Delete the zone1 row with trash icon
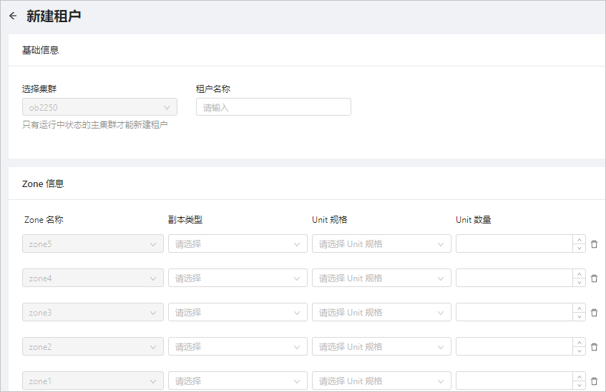The width and height of the screenshot is (606, 392). tap(595, 381)
